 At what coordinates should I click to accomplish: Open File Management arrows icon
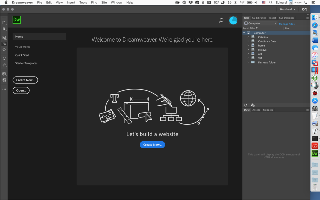click(4, 29)
